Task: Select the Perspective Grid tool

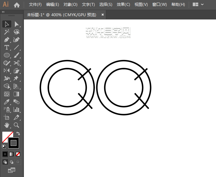Action: (16, 86)
